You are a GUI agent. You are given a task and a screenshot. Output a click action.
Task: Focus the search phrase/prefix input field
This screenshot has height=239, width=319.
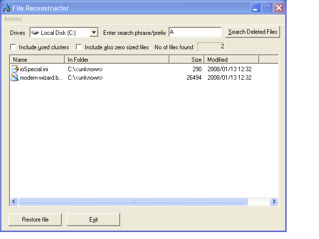tap(195, 32)
